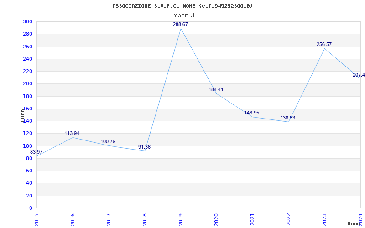This screenshot has width=365, height=228.
Task: Select the 146.95 data label
Action: (252, 113)
